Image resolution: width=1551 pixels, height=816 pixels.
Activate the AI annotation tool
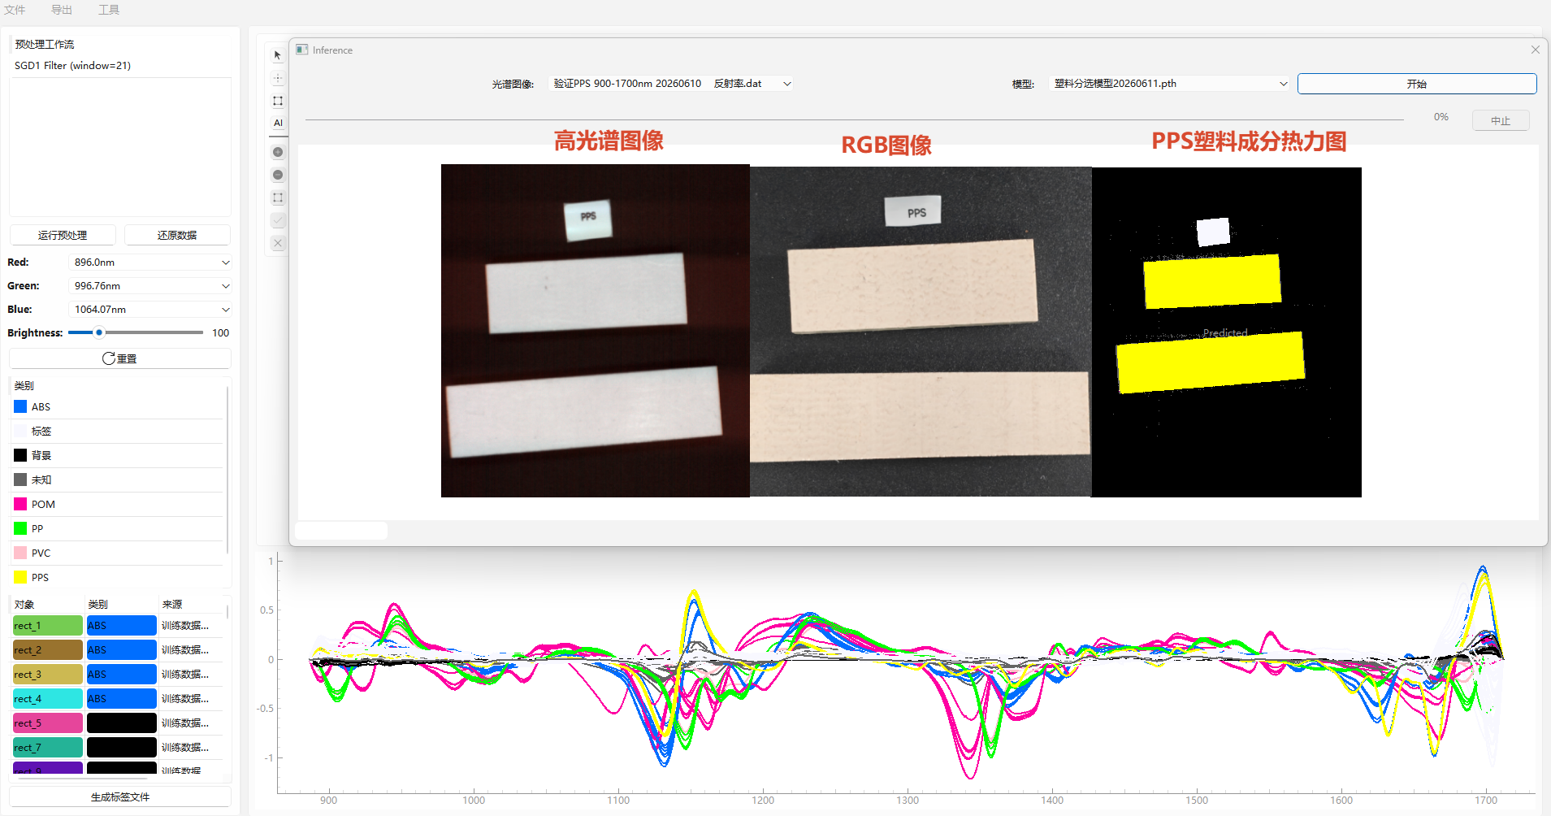[x=278, y=124]
